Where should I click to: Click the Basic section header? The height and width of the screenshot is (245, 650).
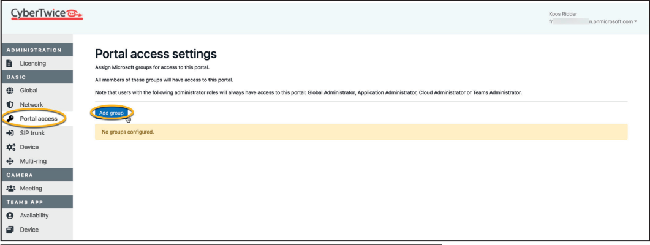pos(37,77)
